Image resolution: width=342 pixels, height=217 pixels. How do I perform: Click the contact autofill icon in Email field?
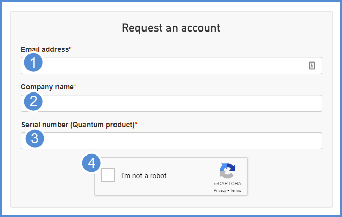point(312,66)
